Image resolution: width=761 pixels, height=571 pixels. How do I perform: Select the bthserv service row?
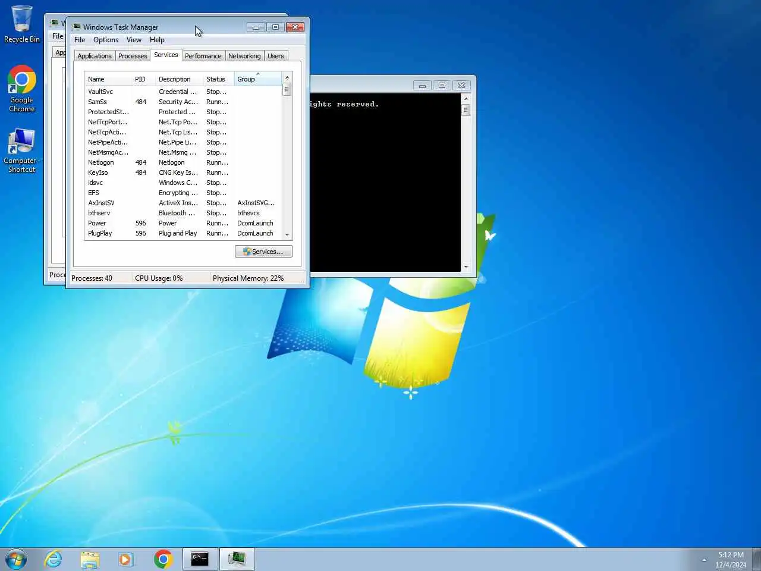(x=183, y=213)
